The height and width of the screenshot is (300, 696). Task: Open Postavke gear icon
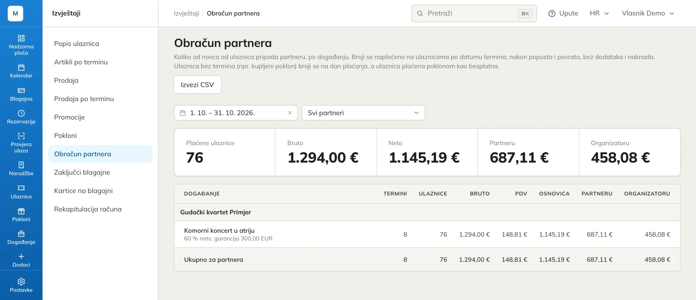pyautogui.click(x=21, y=282)
